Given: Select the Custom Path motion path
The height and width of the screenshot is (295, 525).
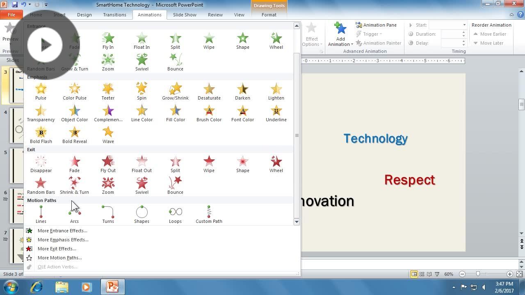Looking at the screenshot, I should (x=209, y=213).
